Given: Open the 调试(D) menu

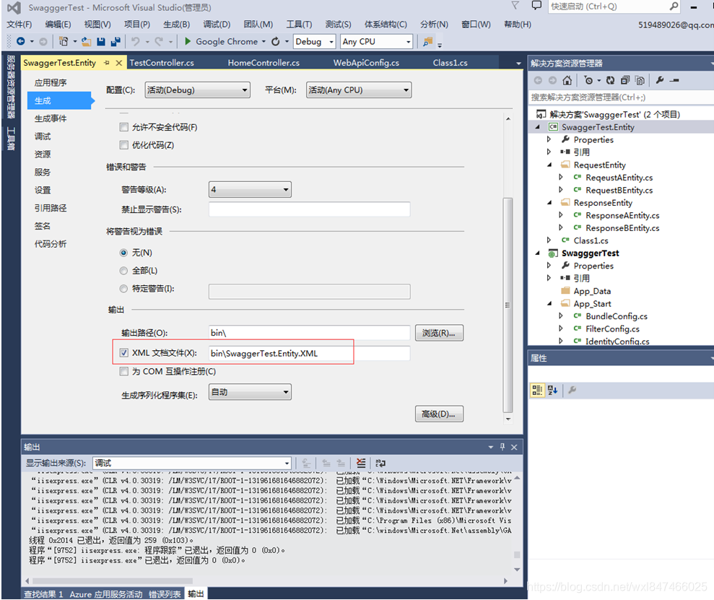Looking at the screenshot, I should [217, 24].
